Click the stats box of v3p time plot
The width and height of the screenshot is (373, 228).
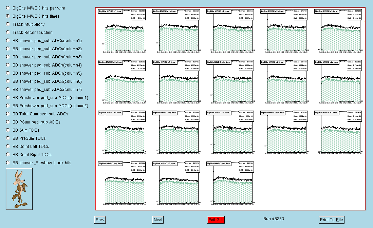click(246, 167)
